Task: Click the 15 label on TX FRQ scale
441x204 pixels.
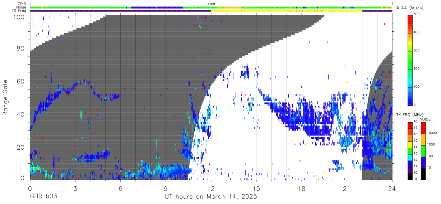Action: click(x=415, y=140)
